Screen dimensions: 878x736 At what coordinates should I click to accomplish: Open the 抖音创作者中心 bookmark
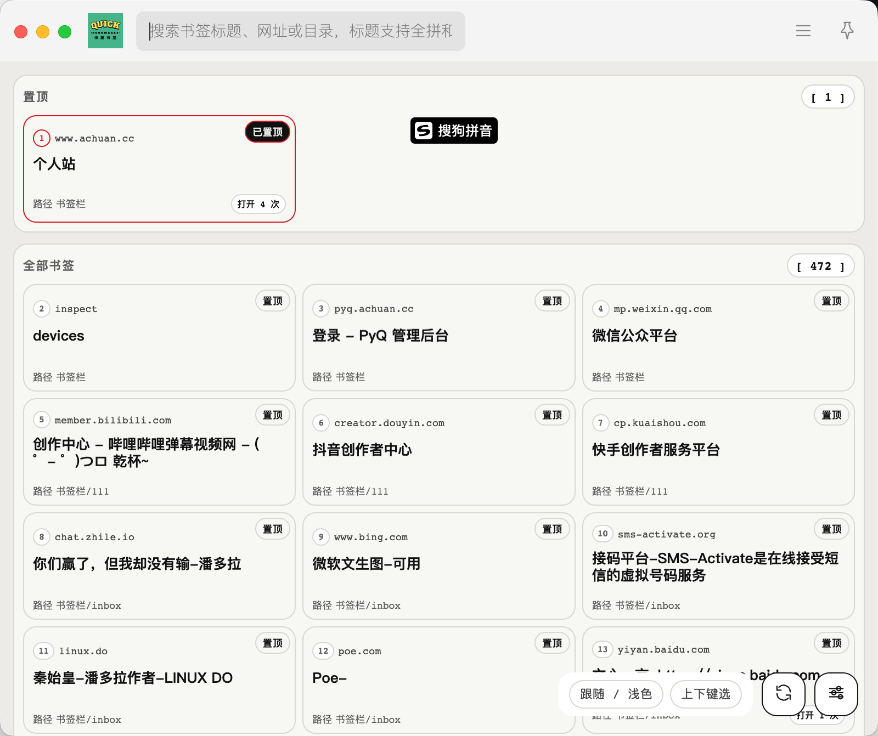coord(362,450)
